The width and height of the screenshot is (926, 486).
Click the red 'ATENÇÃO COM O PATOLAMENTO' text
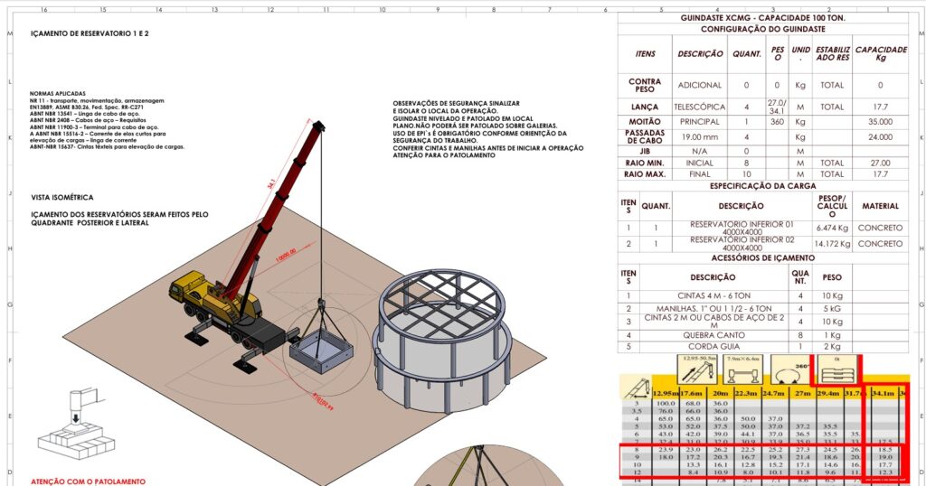click(x=88, y=481)
